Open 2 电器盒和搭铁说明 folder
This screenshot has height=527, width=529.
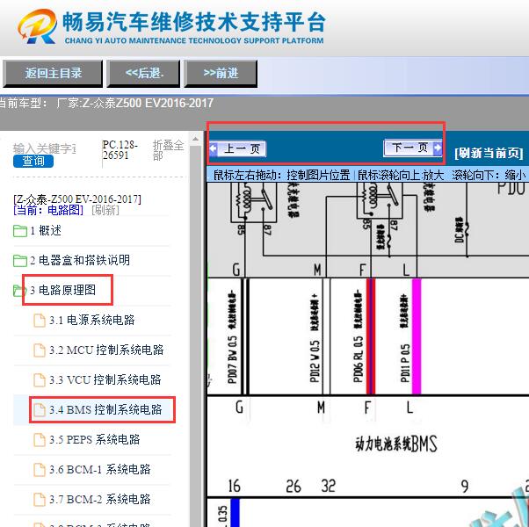[x=80, y=260]
